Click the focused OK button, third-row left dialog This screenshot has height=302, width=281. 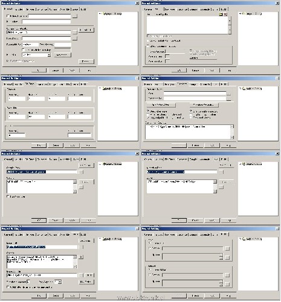39,220
